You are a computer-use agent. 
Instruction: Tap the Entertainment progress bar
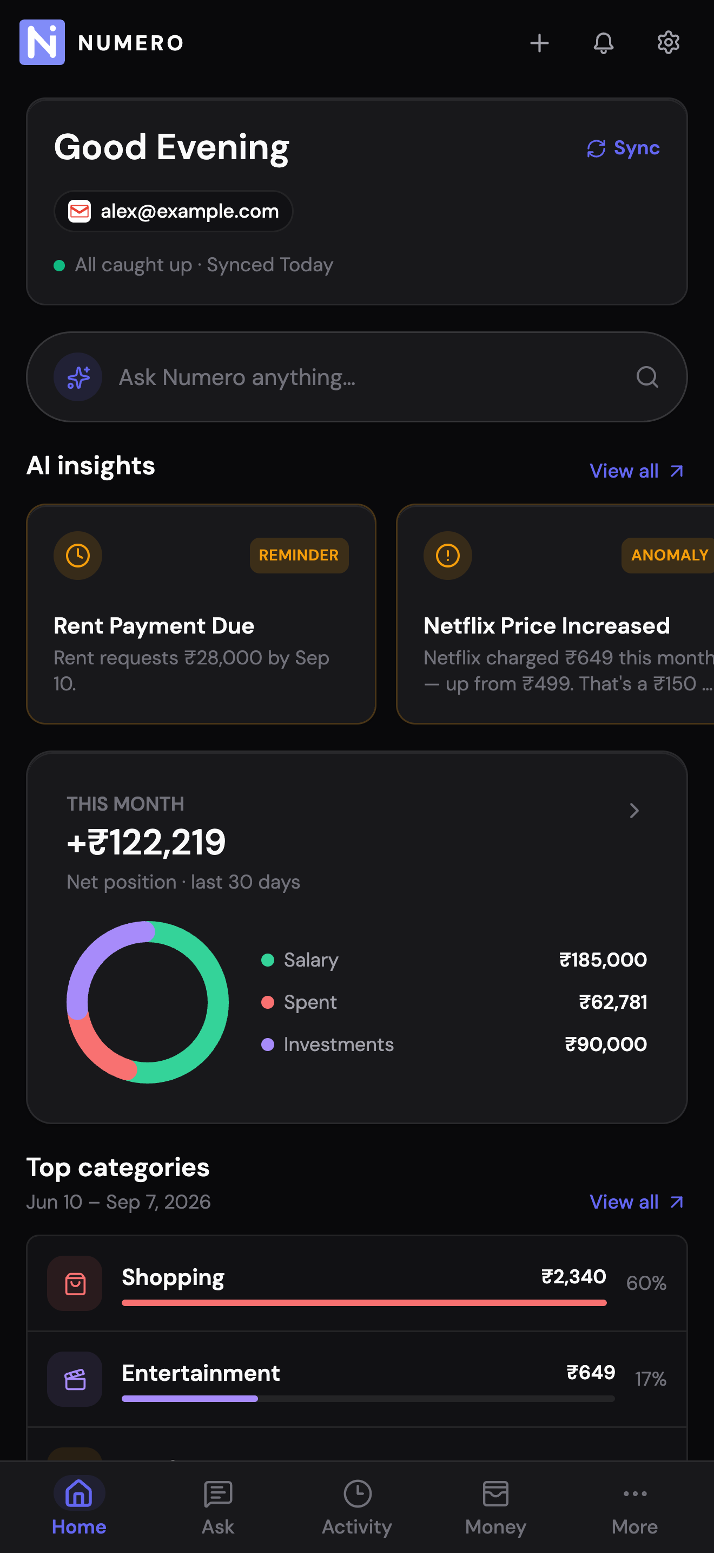point(368,1399)
